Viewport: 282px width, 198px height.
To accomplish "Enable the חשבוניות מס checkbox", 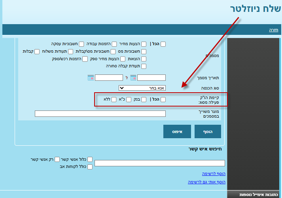I will click(144, 51).
